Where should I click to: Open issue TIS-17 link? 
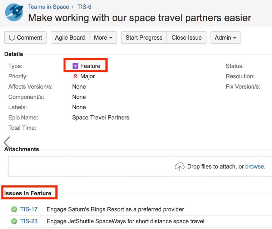(29, 209)
